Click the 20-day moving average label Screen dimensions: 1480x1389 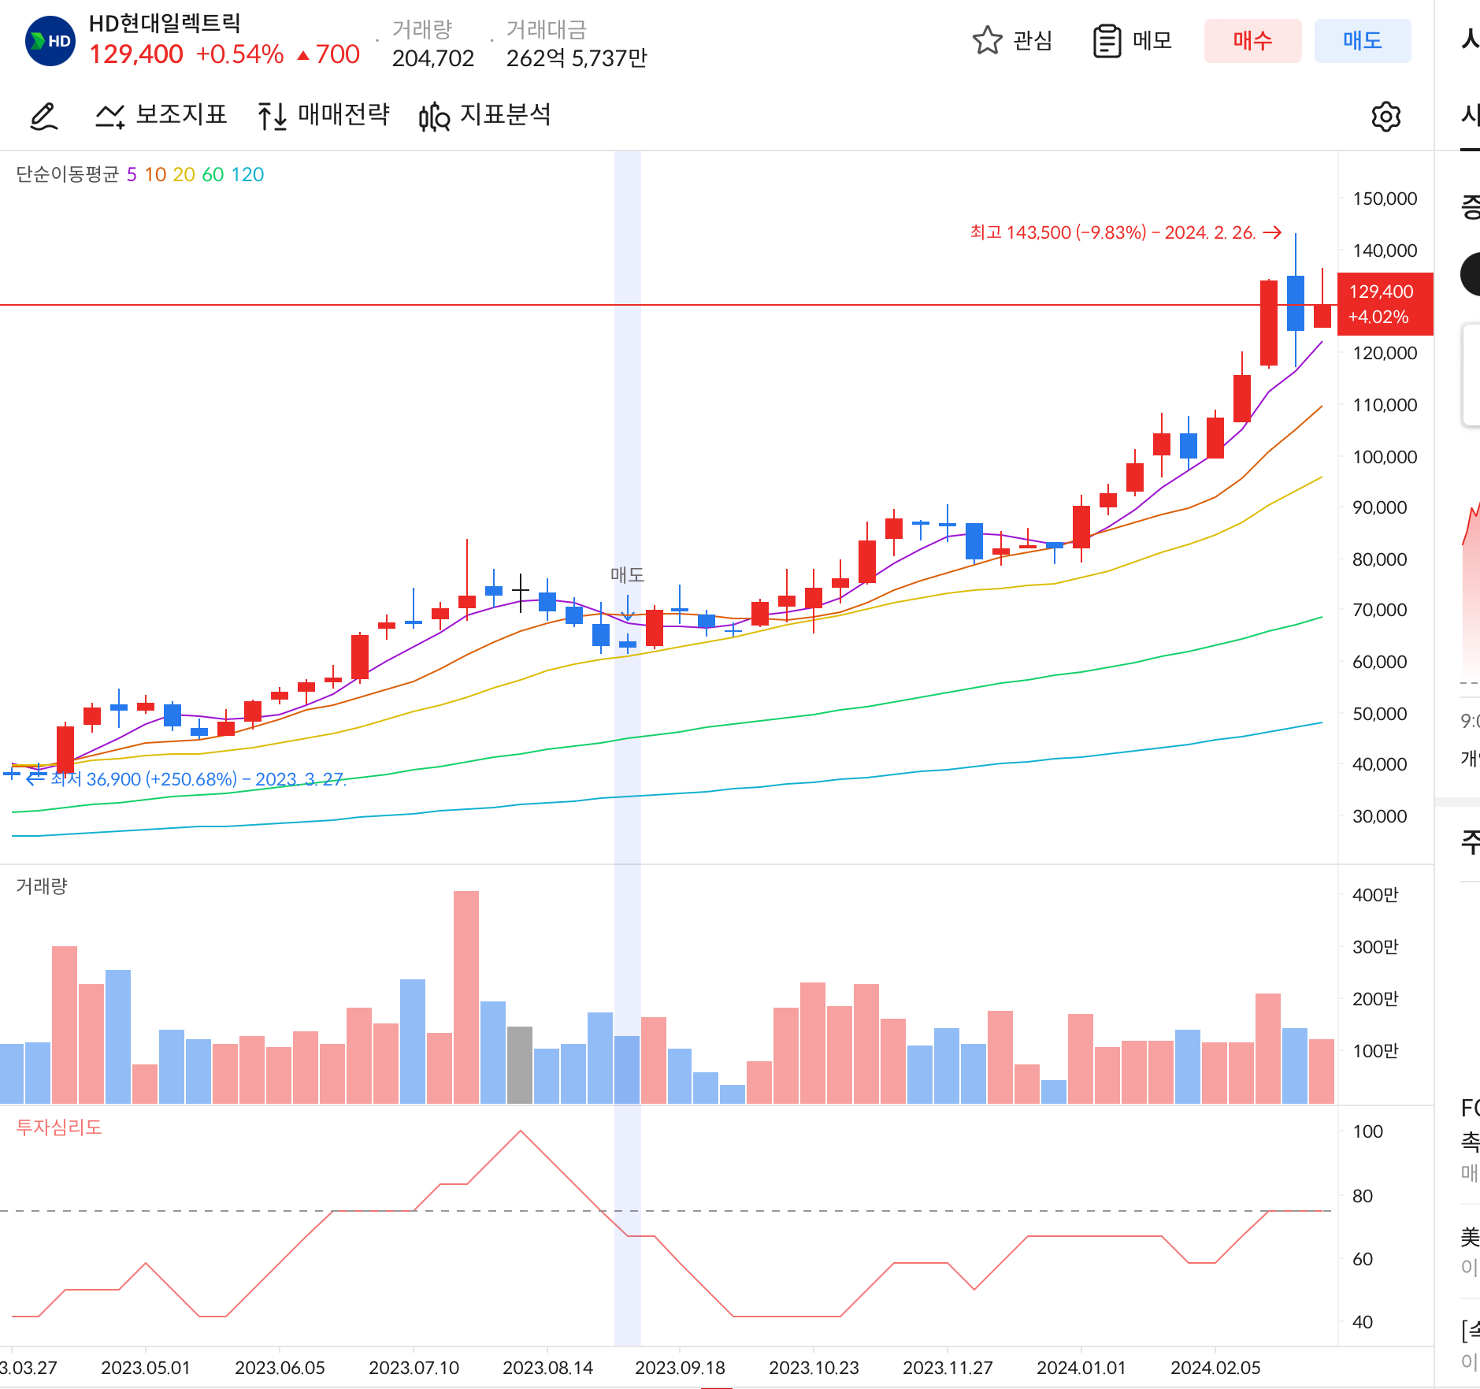click(184, 174)
